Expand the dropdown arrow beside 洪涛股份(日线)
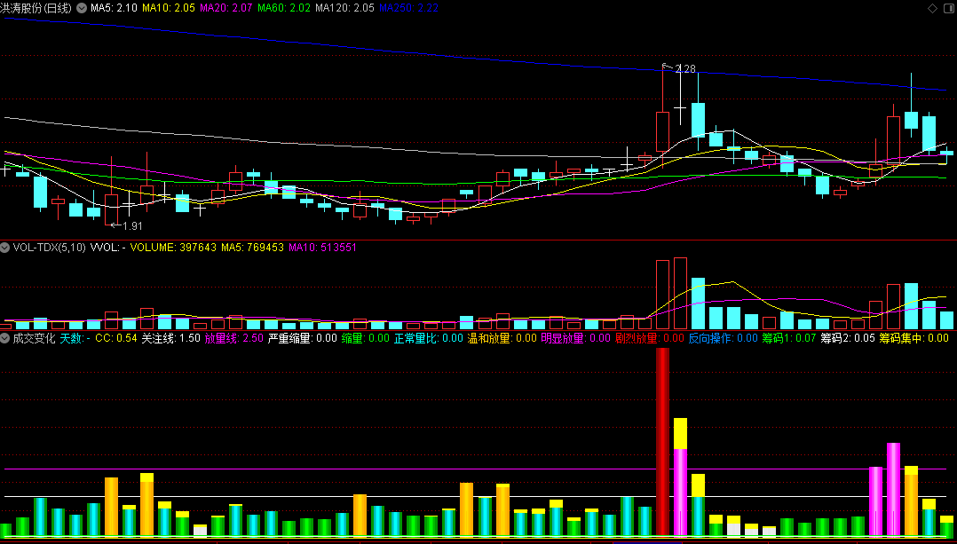Screen dimensions: 957x544 pos(81,9)
